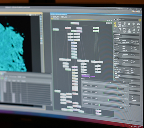Viewport: 144px width, 128px height.
Task: Add a Rolling Ball node
Action: [124, 41]
